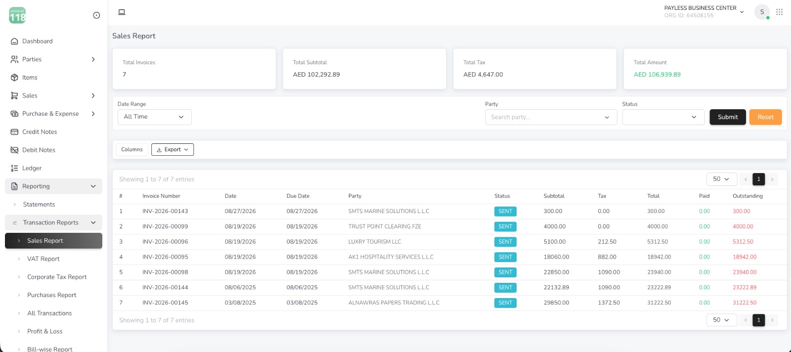Click Total Amount AED 106,939.89

coord(657,75)
